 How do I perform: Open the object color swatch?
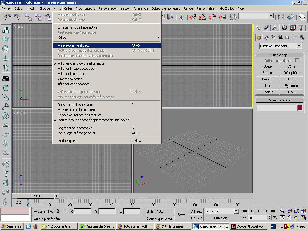point(300,108)
